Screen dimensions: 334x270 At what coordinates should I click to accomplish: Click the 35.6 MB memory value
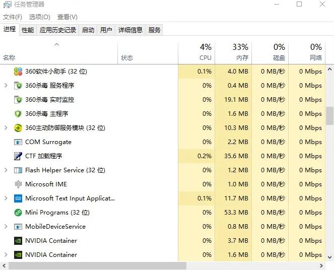tap(236, 156)
